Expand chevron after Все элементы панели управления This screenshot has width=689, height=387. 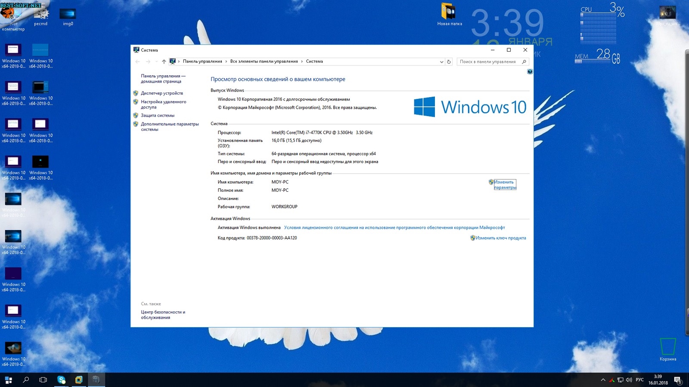coord(302,61)
